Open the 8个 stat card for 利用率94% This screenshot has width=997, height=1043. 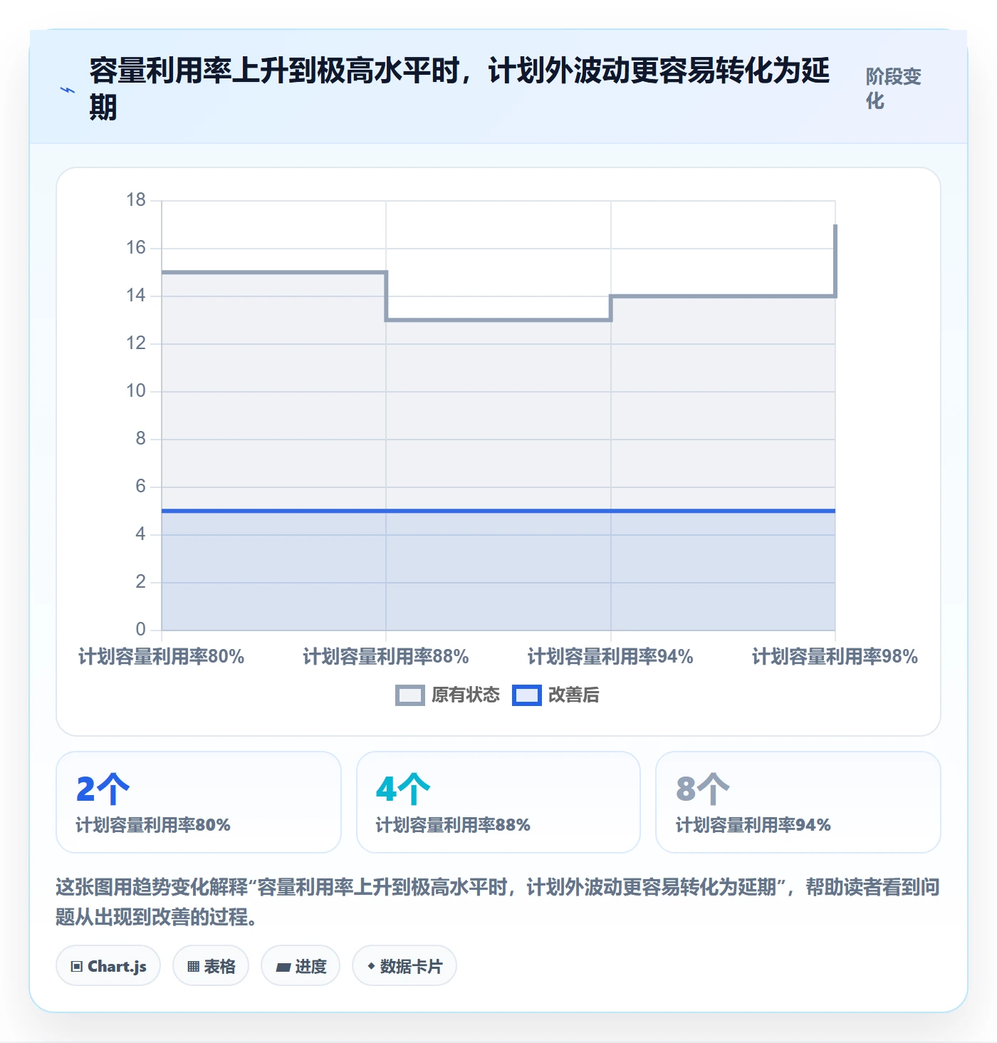798,802
